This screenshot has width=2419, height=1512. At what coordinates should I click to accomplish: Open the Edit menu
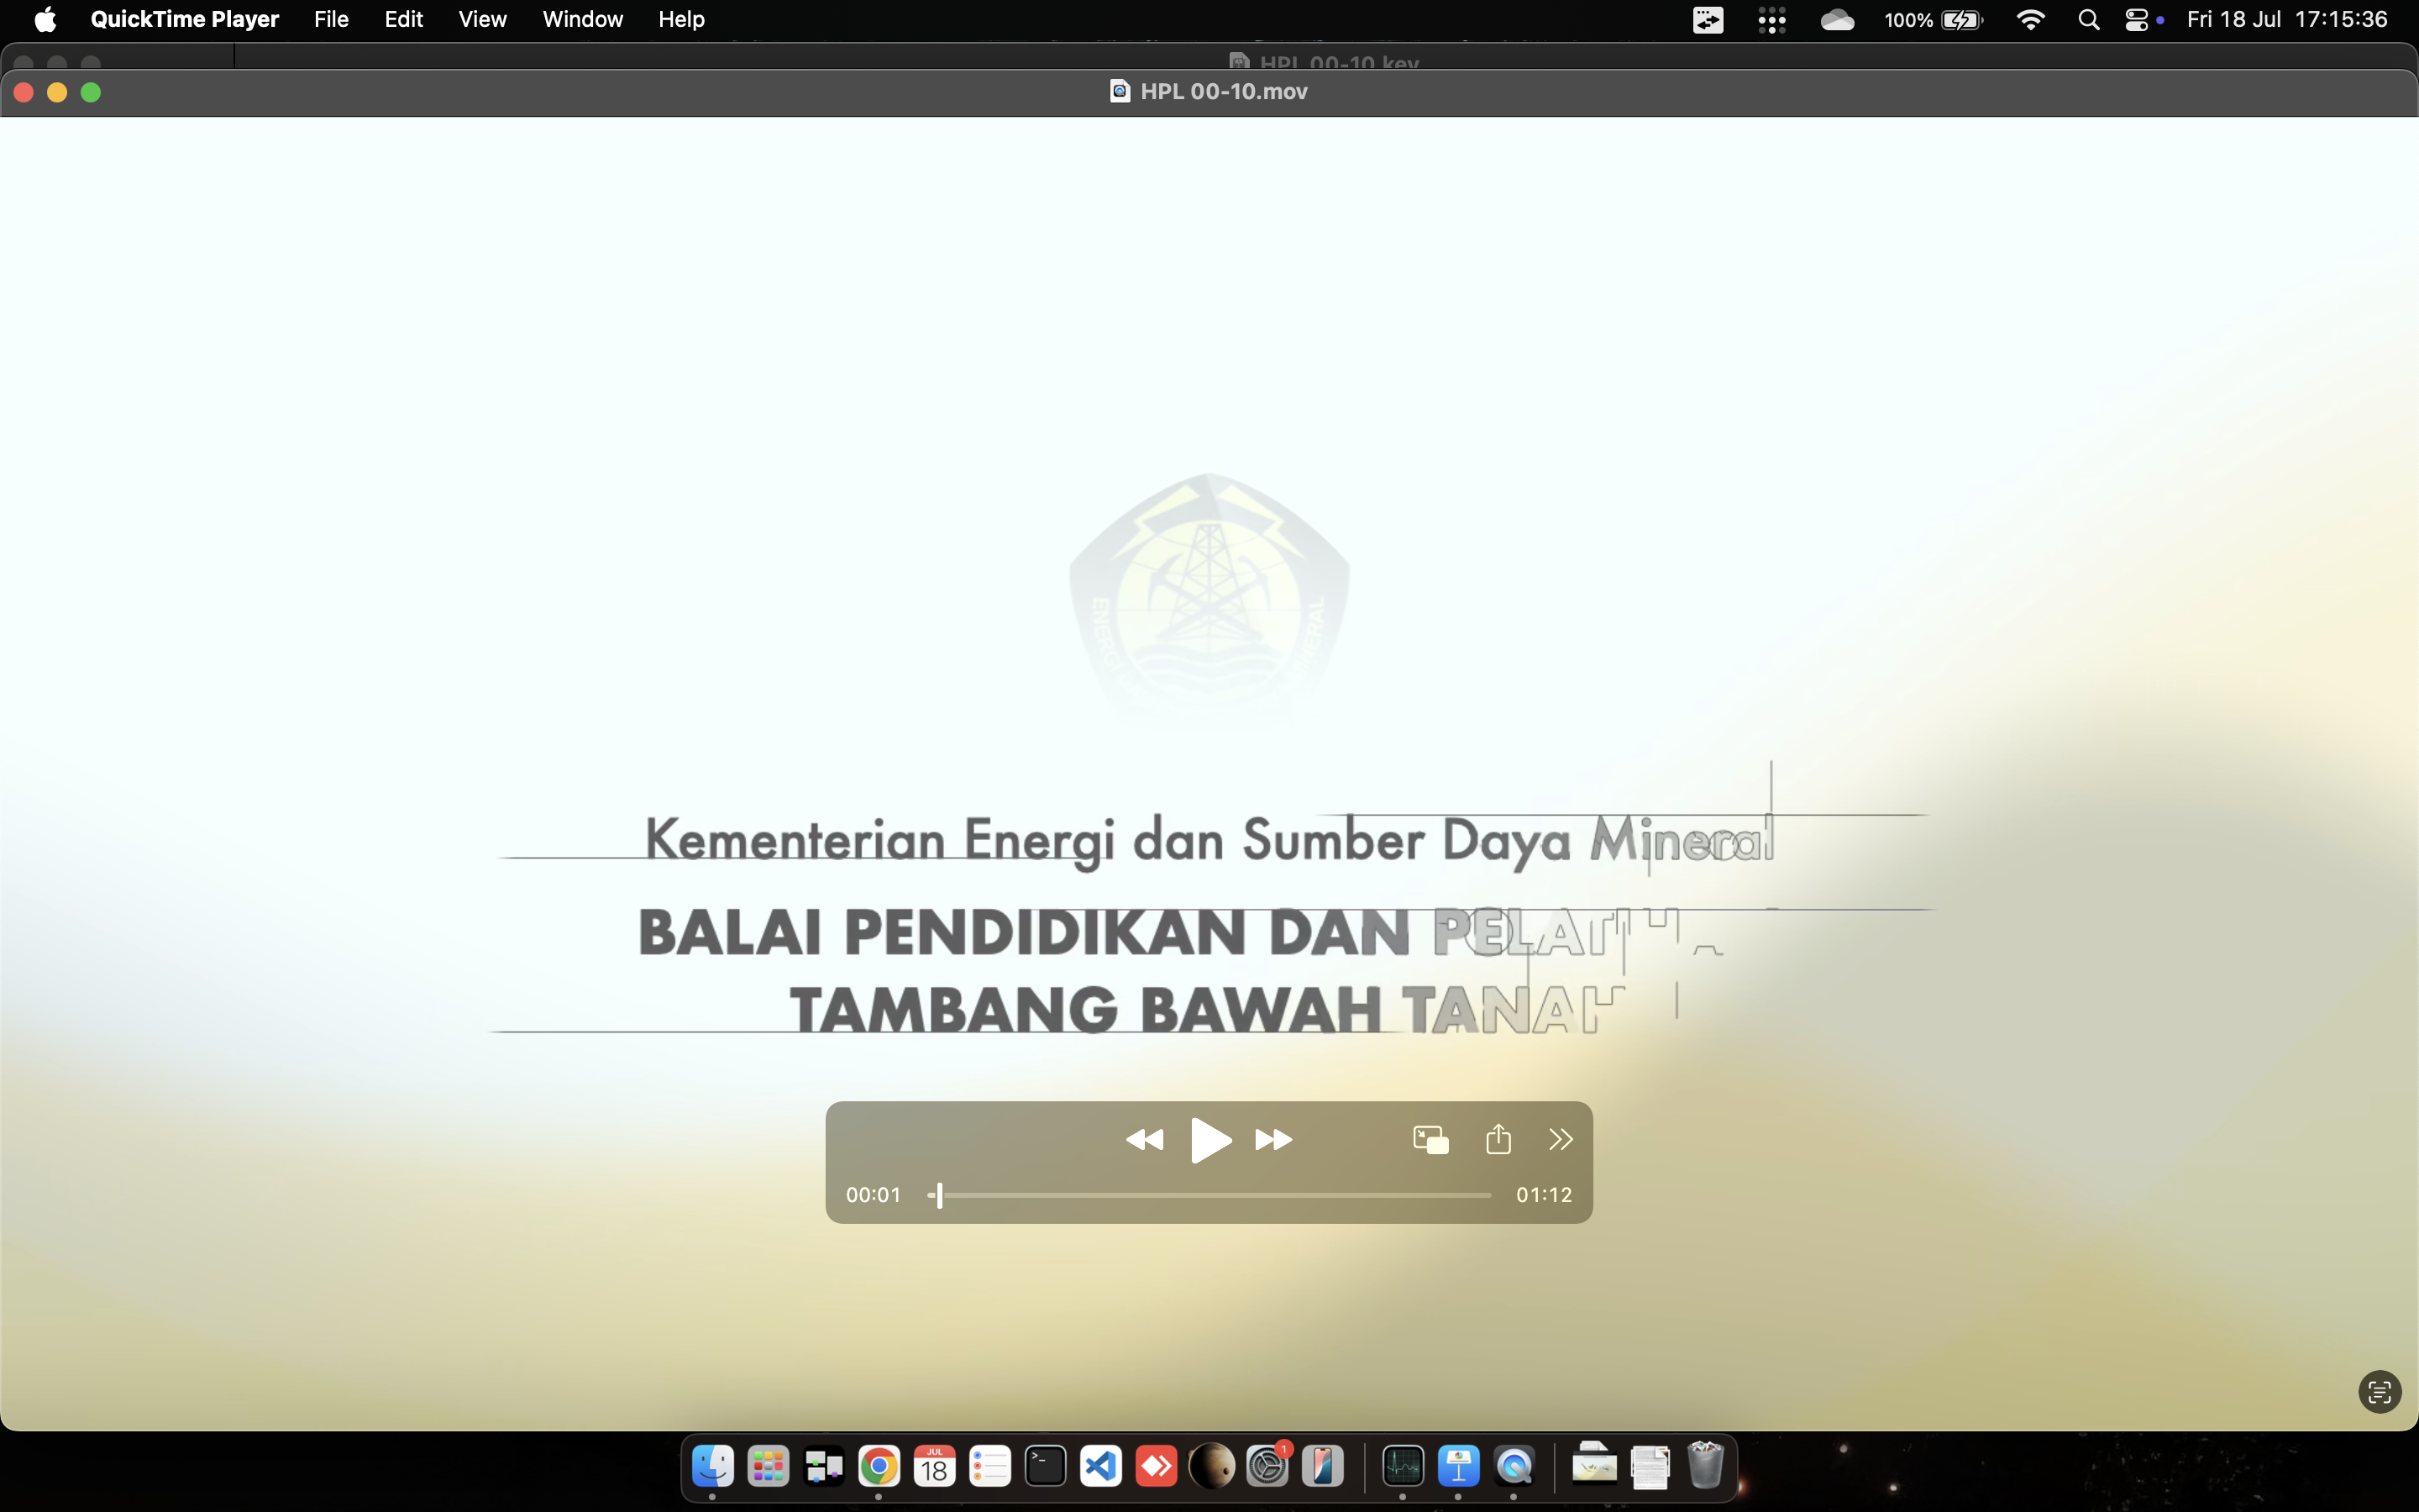point(404,19)
